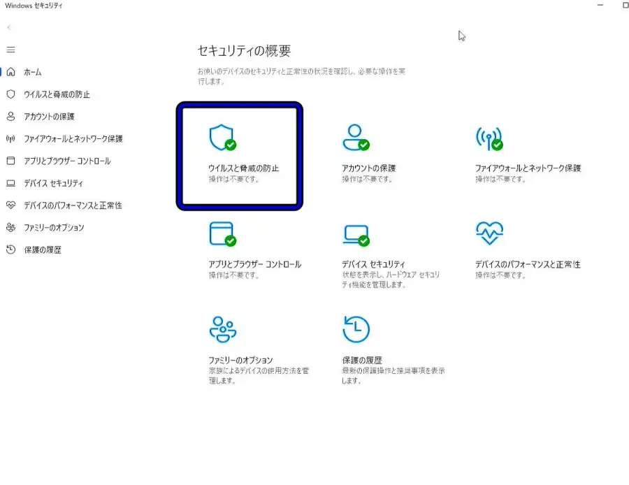
Task: Select ファイアウォールとネットワーク保護 in the sidebar
Action: coord(73,139)
